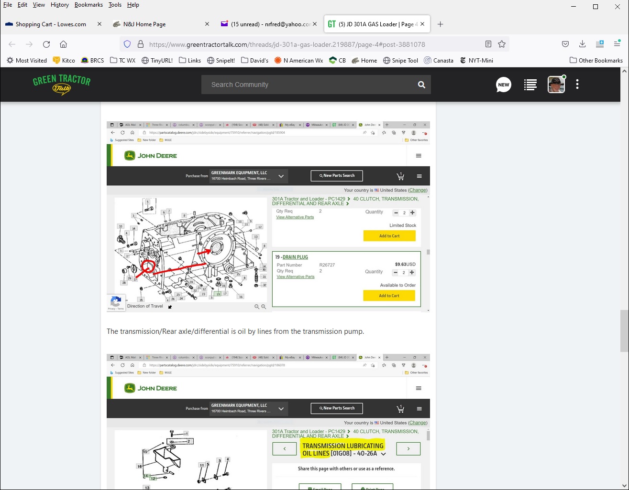Open Firefox application hamburger menu
Viewport: 629px width, 490px height.
(x=617, y=44)
